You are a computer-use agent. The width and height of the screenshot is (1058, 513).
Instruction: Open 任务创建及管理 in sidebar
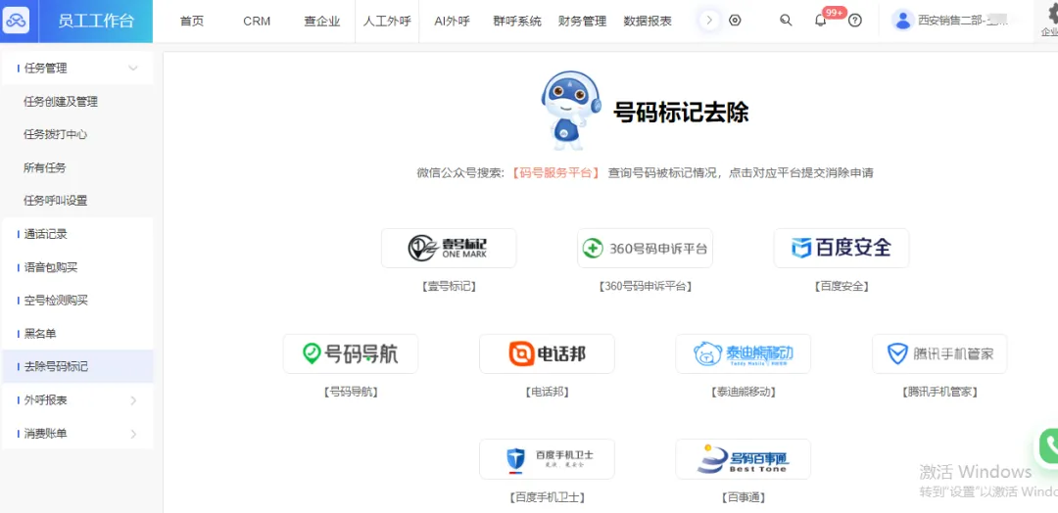point(61,102)
